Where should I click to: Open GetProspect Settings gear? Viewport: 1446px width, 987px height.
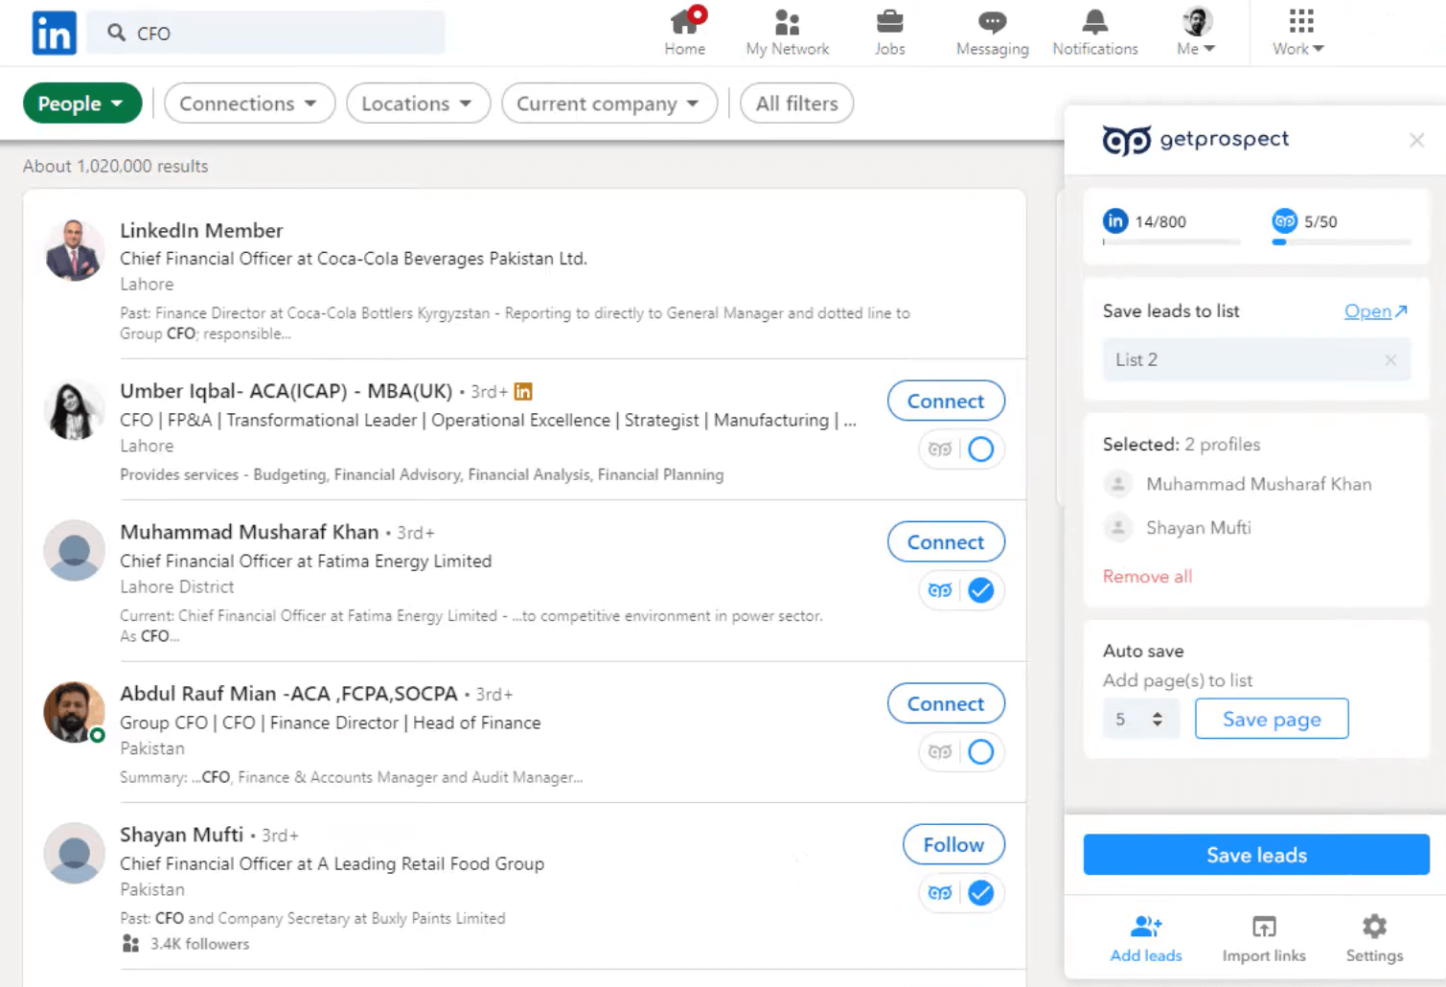click(x=1374, y=927)
